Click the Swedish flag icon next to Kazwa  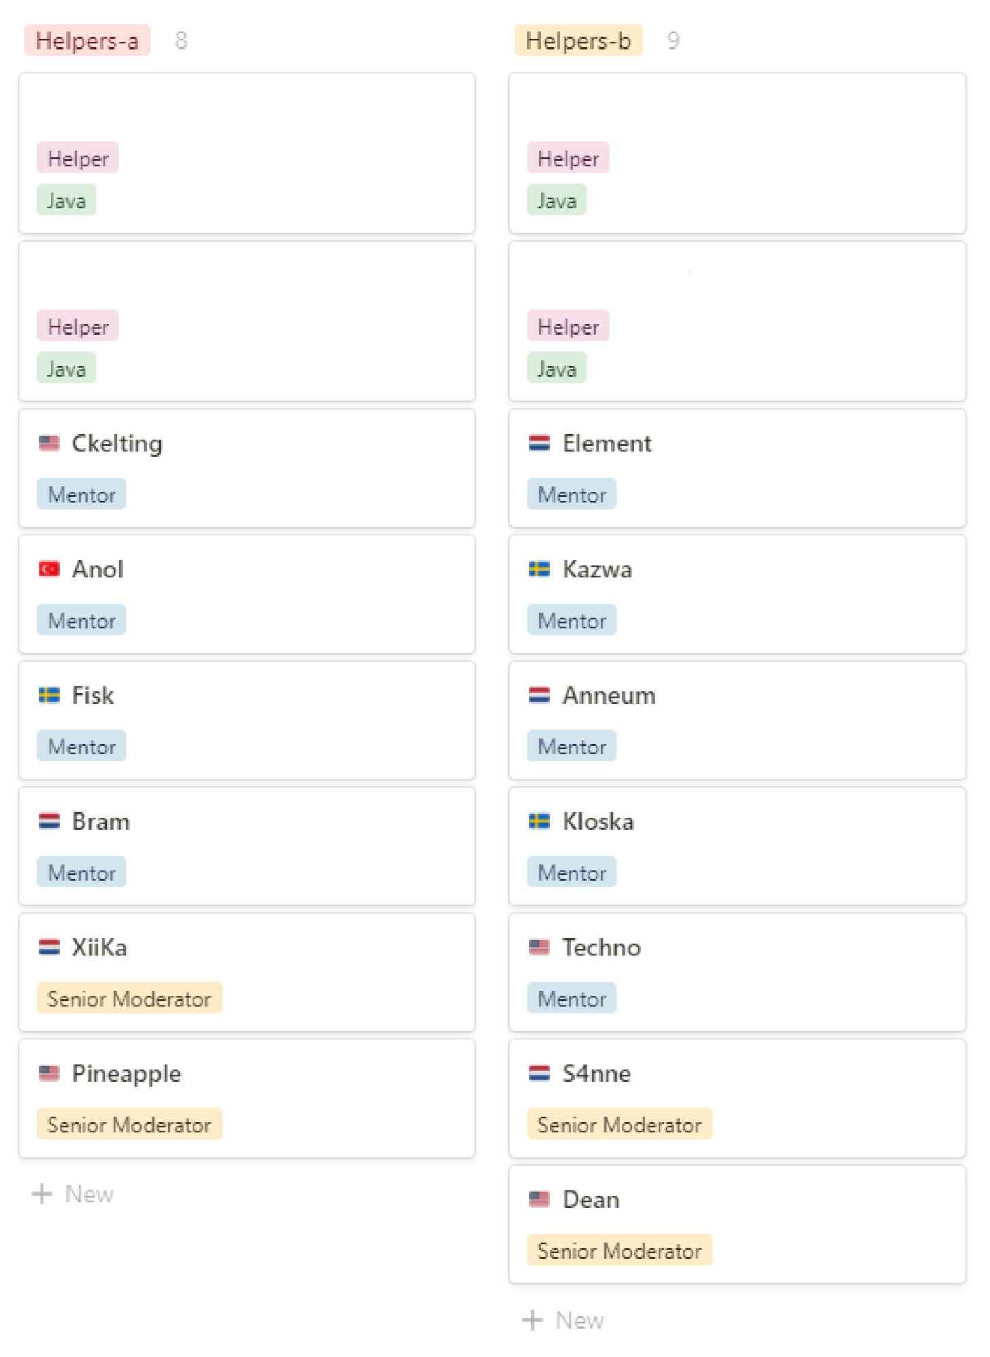tap(539, 569)
